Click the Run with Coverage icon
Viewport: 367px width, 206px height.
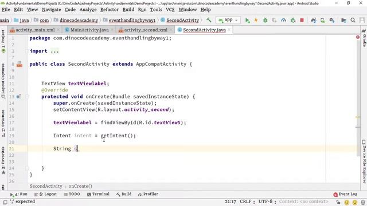(274, 21)
